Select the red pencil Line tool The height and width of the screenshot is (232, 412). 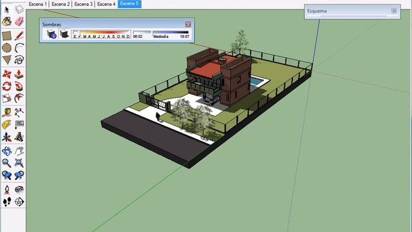pyautogui.click(x=19, y=36)
